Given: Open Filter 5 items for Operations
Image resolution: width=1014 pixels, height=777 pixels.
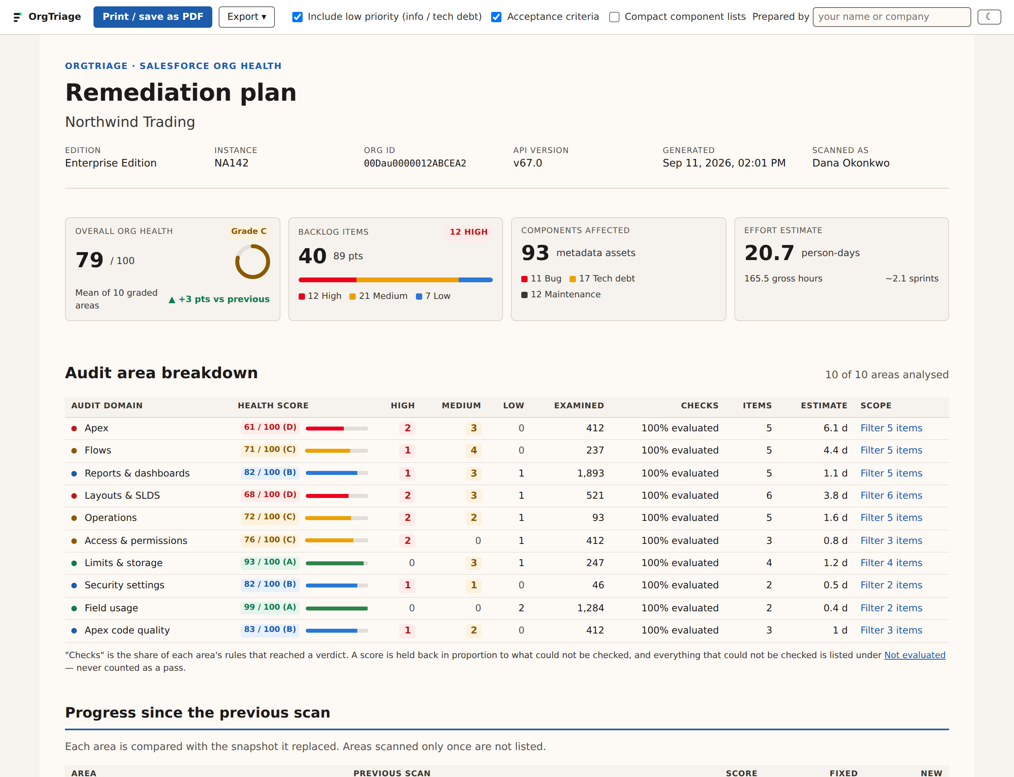Looking at the screenshot, I should [890, 518].
